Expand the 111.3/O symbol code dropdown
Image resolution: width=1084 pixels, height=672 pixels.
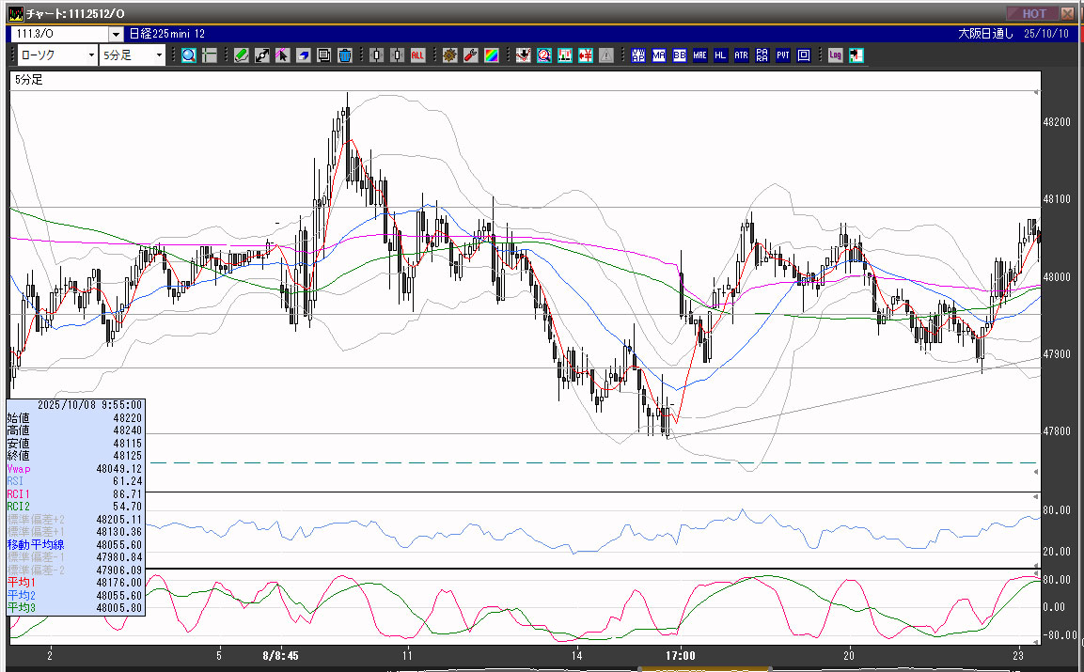tap(116, 34)
